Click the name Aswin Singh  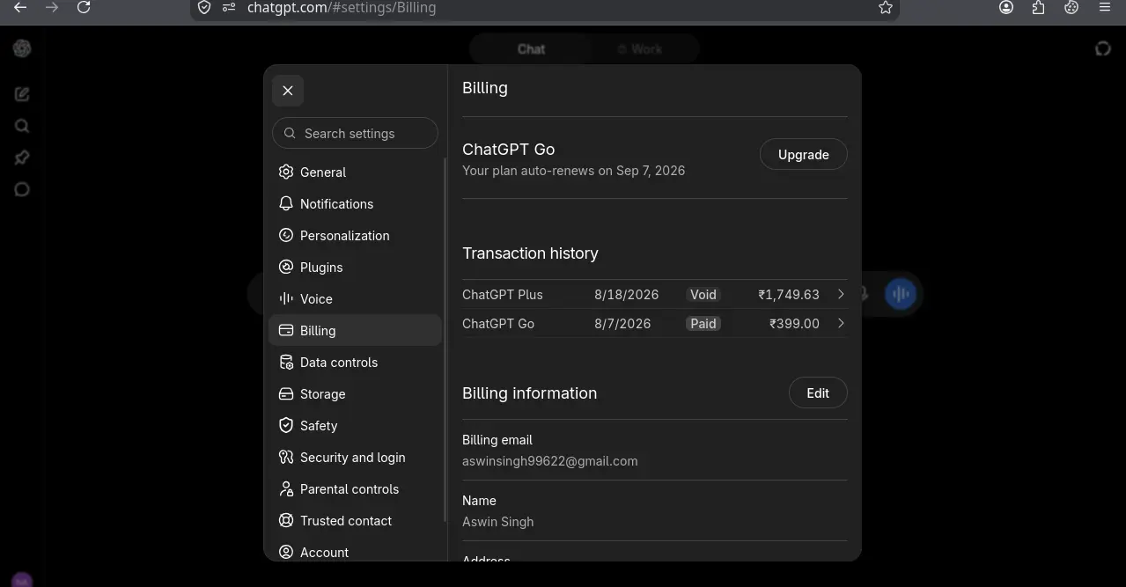[498, 522]
